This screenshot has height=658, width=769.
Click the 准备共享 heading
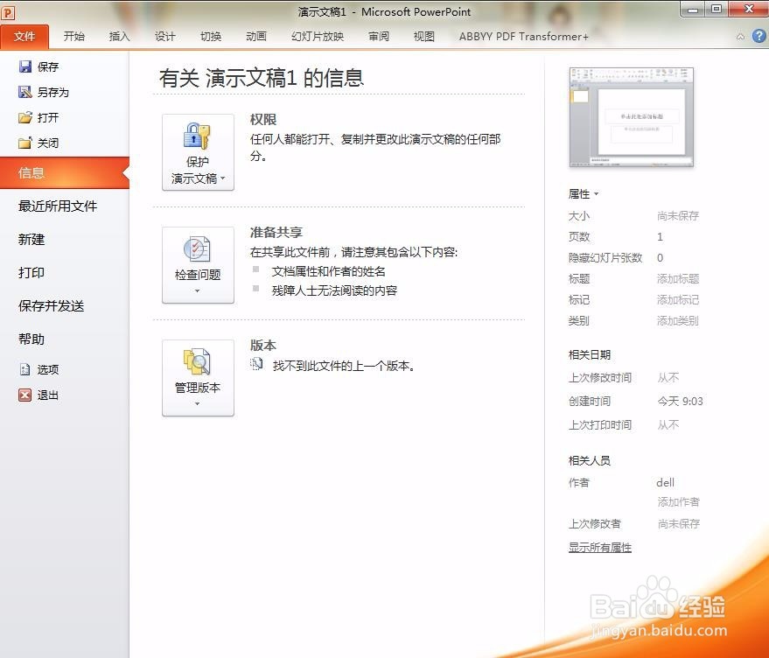tap(276, 232)
